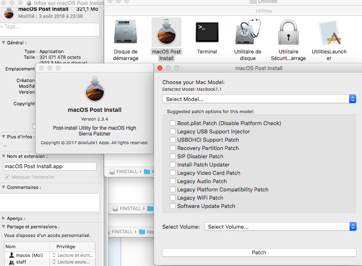The image size is (362, 266).
Task: Launch Terminal from Utilities window
Action: point(207,32)
